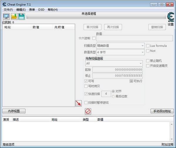This screenshot has width=176, height=148.
Task: Open the 表单 menu
Action: coord(32,10)
